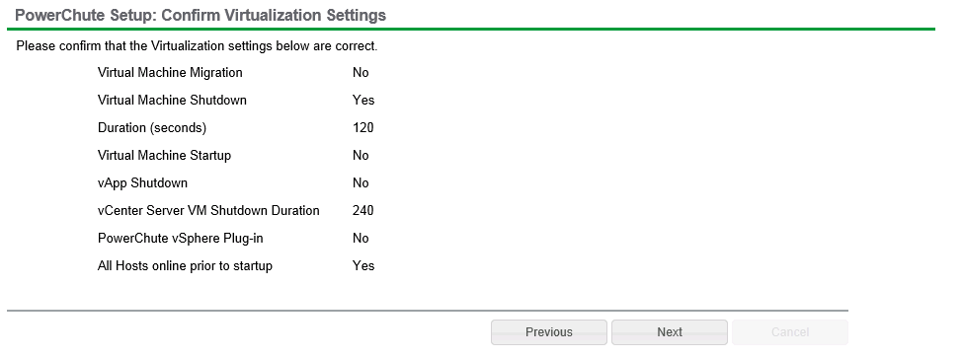Click vCenter Server VM Shutdown Duration label
Viewport: 963px width, 358px height.
(208, 210)
